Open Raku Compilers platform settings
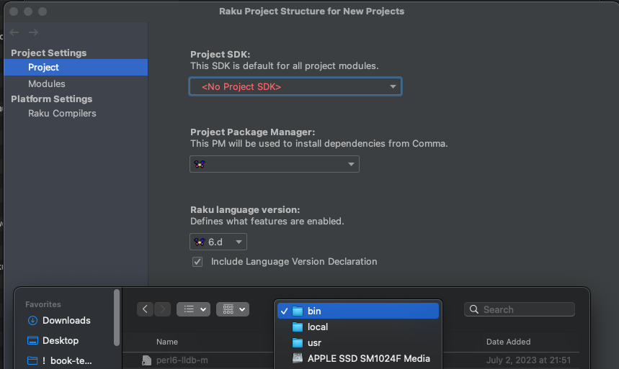 click(x=62, y=113)
